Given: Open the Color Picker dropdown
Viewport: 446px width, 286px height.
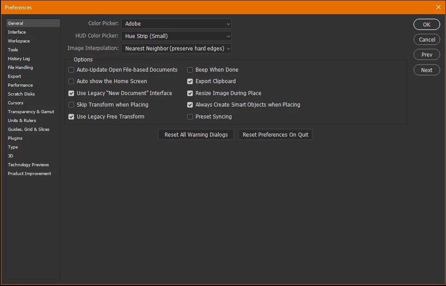Looking at the screenshot, I should tap(176, 23).
